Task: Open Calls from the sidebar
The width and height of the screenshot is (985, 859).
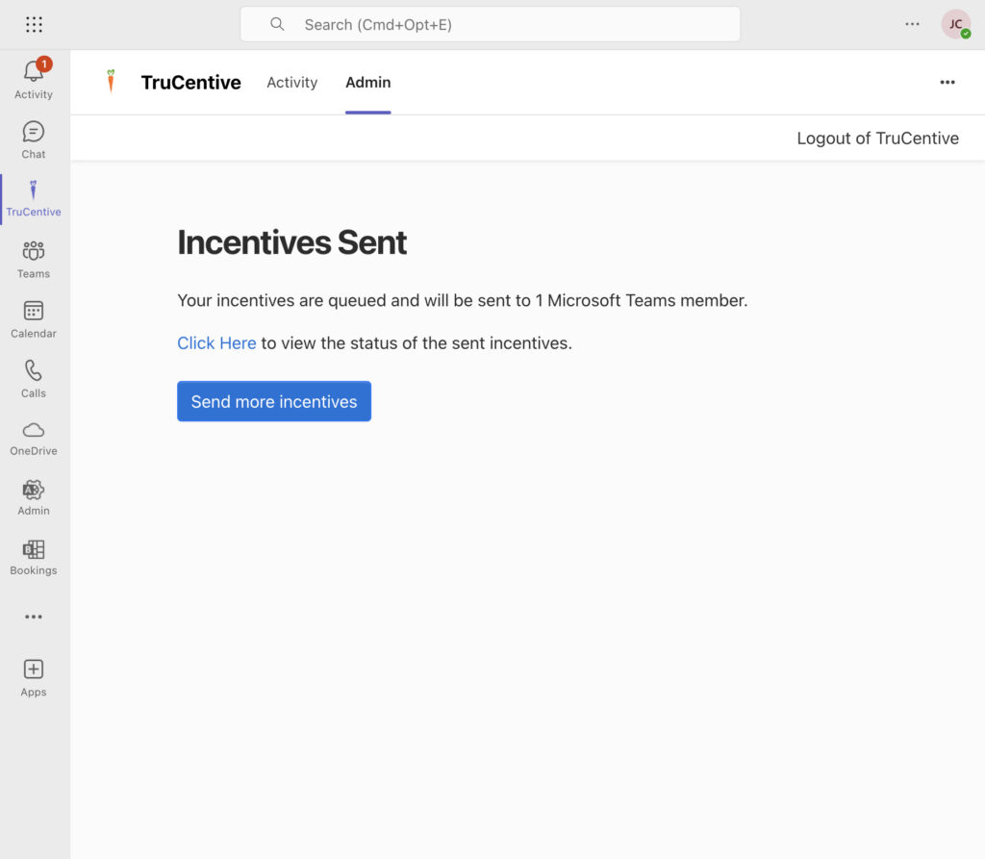Action: point(34,371)
